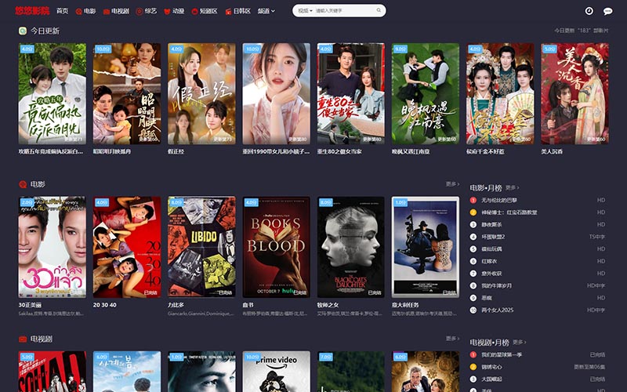Image resolution: width=627 pixels, height=392 pixels.
Task: Click the red 电影 section heading icon
Action: coord(23,184)
